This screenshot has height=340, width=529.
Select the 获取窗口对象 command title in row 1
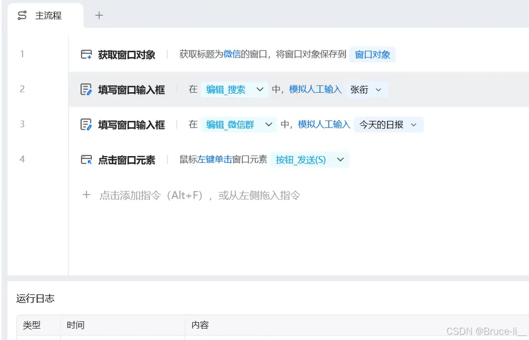click(127, 55)
